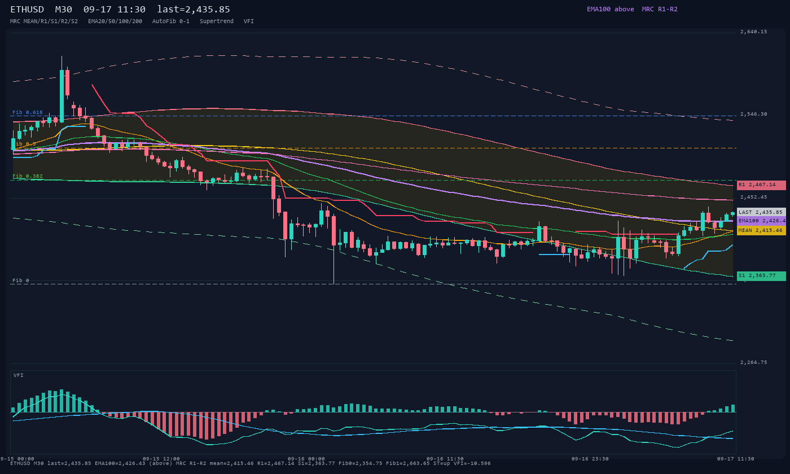This screenshot has height=474, width=790.
Task: Click the 2,264.75 price axis label
Action: [x=754, y=363]
